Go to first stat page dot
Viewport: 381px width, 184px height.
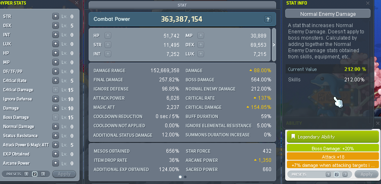click(x=180, y=177)
